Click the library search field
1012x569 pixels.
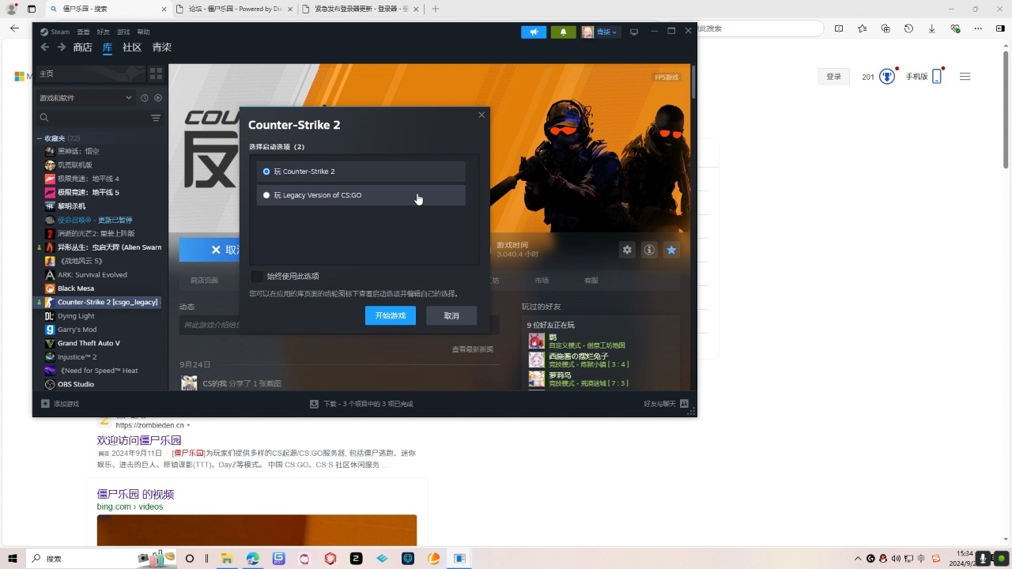pyautogui.click(x=91, y=118)
